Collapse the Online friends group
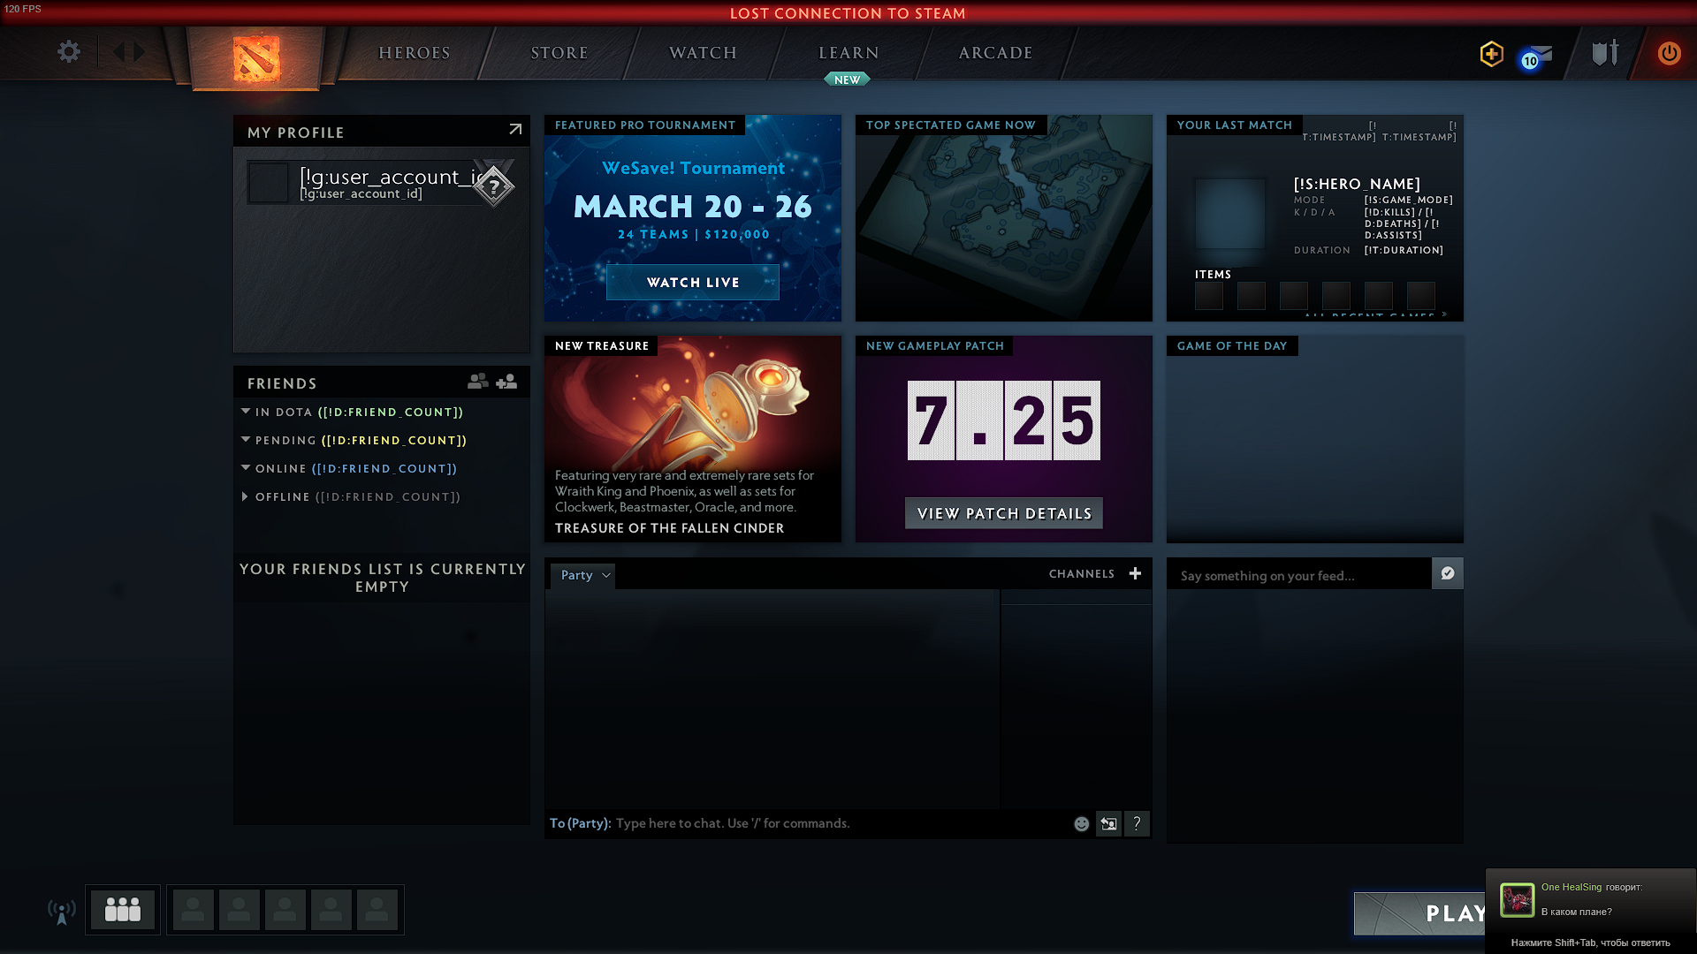This screenshot has height=954, width=1697. pyautogui.click(x=246, y=467)
